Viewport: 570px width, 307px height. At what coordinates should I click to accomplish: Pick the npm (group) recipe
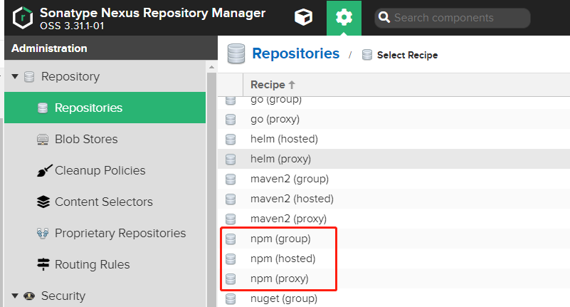point(280,239)
